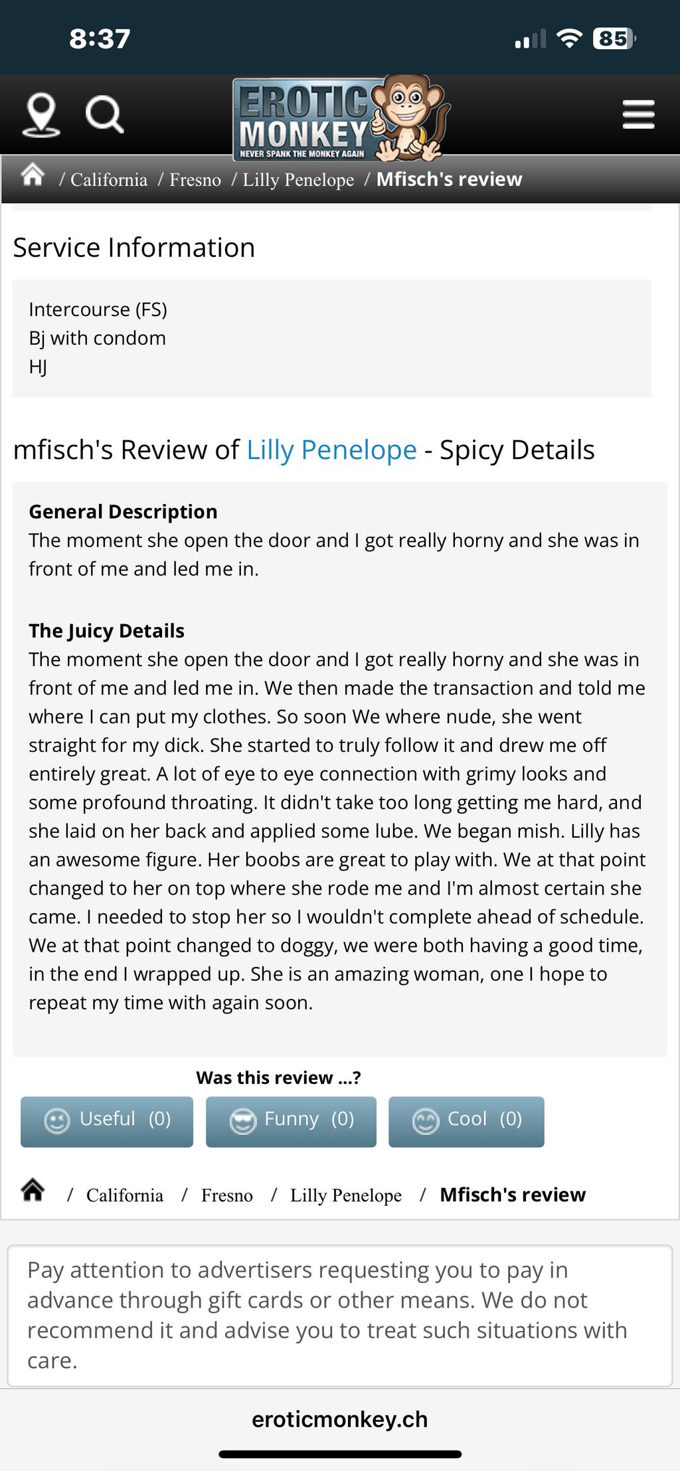Go to California in the dark breadcrumb bar
The width and height of the screenshot is (680, 1471).
(x=109, y=180)
